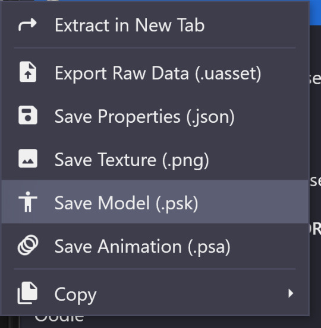Viewport: 321px width, 328px height.
Task: Click the file upload Export Raw Data icon
Action: pos(28,72)
